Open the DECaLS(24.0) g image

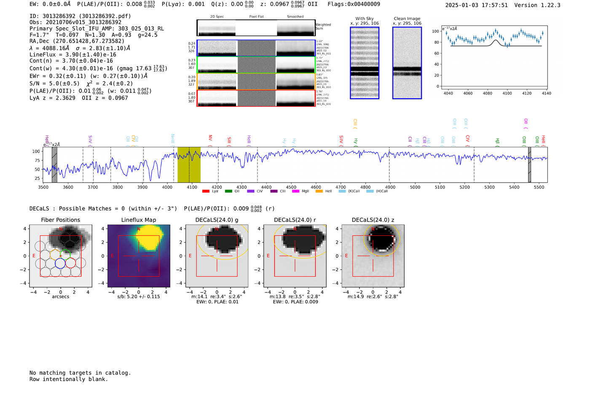point(217,256)
